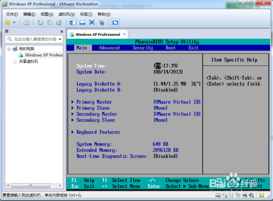Click the message log status bar icon
Image resolution: width=273 pixels, height=201 pixels.
click(x=262, y=195)
